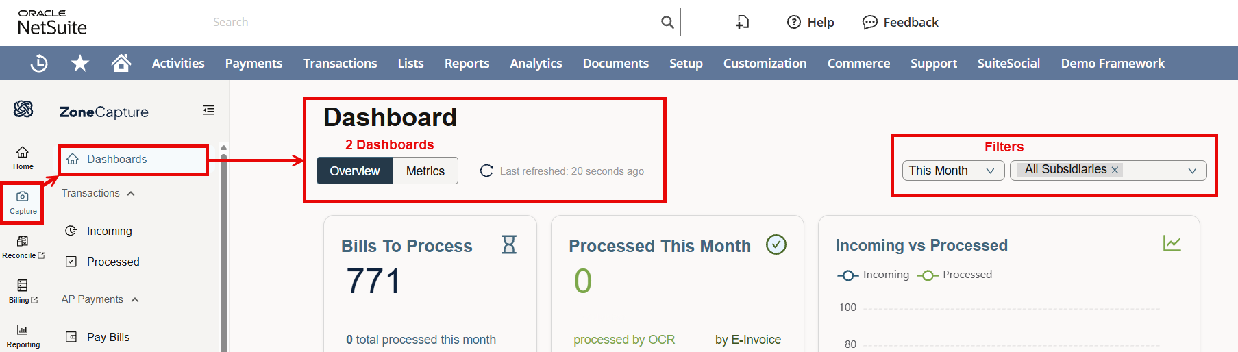Click the refresh dashboard icon
1238x352 pixels.
(486, 171)
